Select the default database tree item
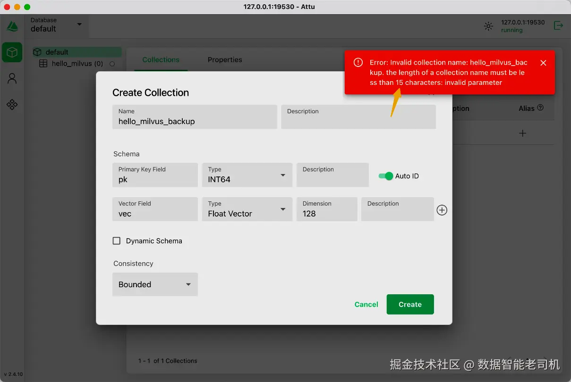This screenshot has height=382, width=571. tap(77, 52)
